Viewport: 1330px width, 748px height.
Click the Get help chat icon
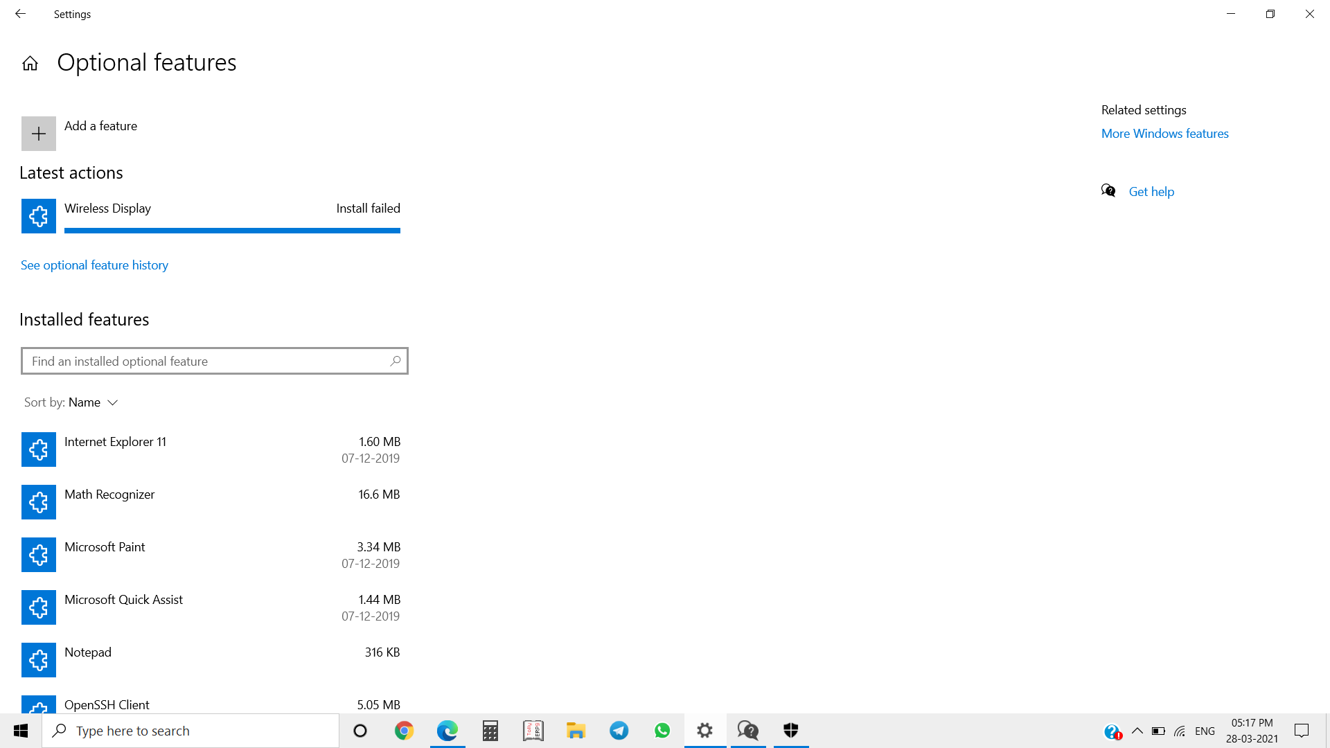pyautogui.click(x=1108, y=191)
